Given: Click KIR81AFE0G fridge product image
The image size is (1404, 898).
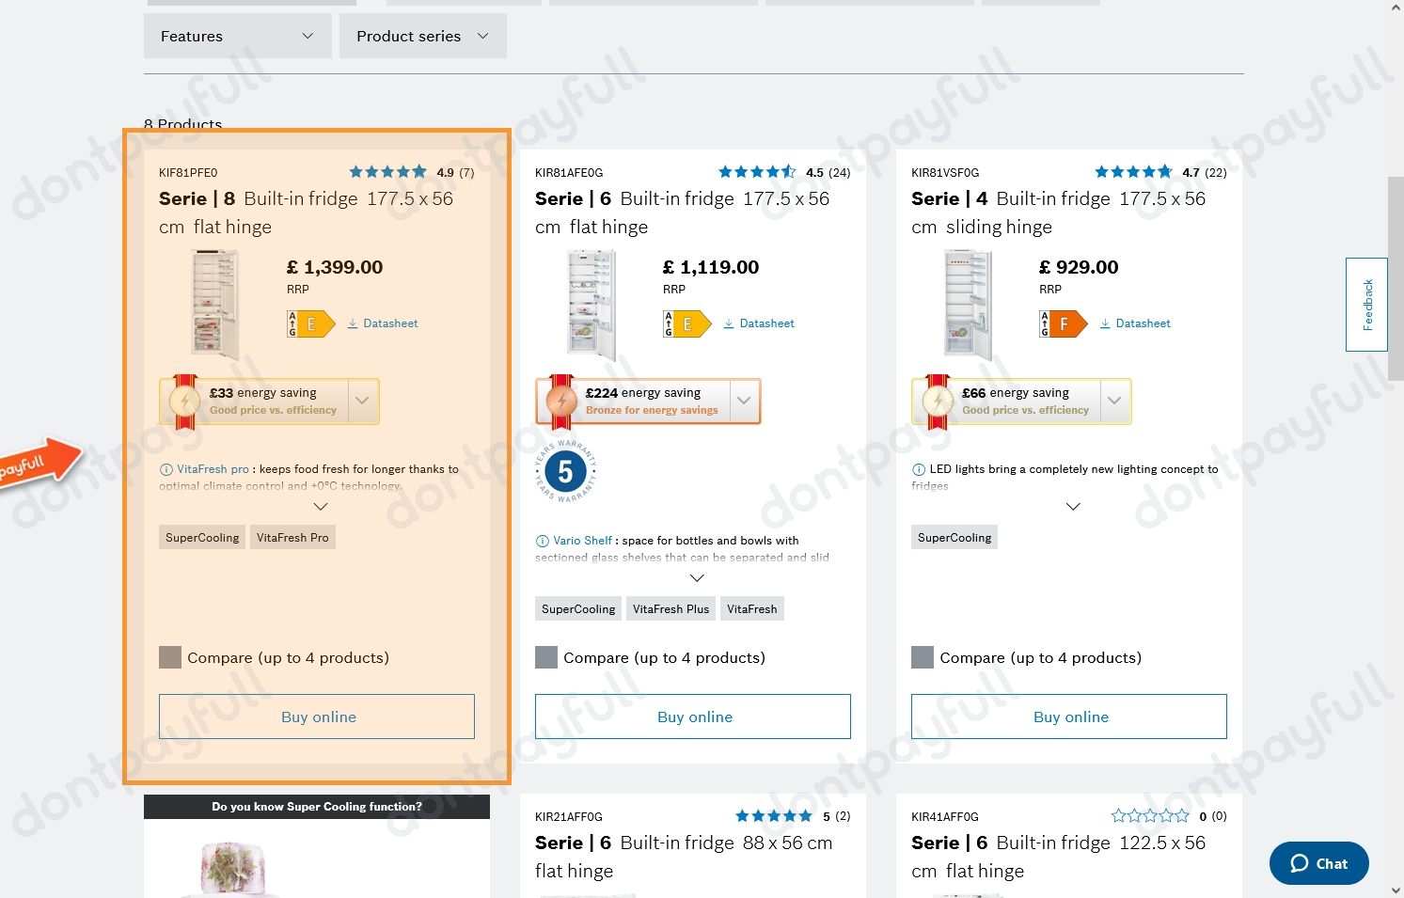Looking at the screenshot, I should 592,305.
